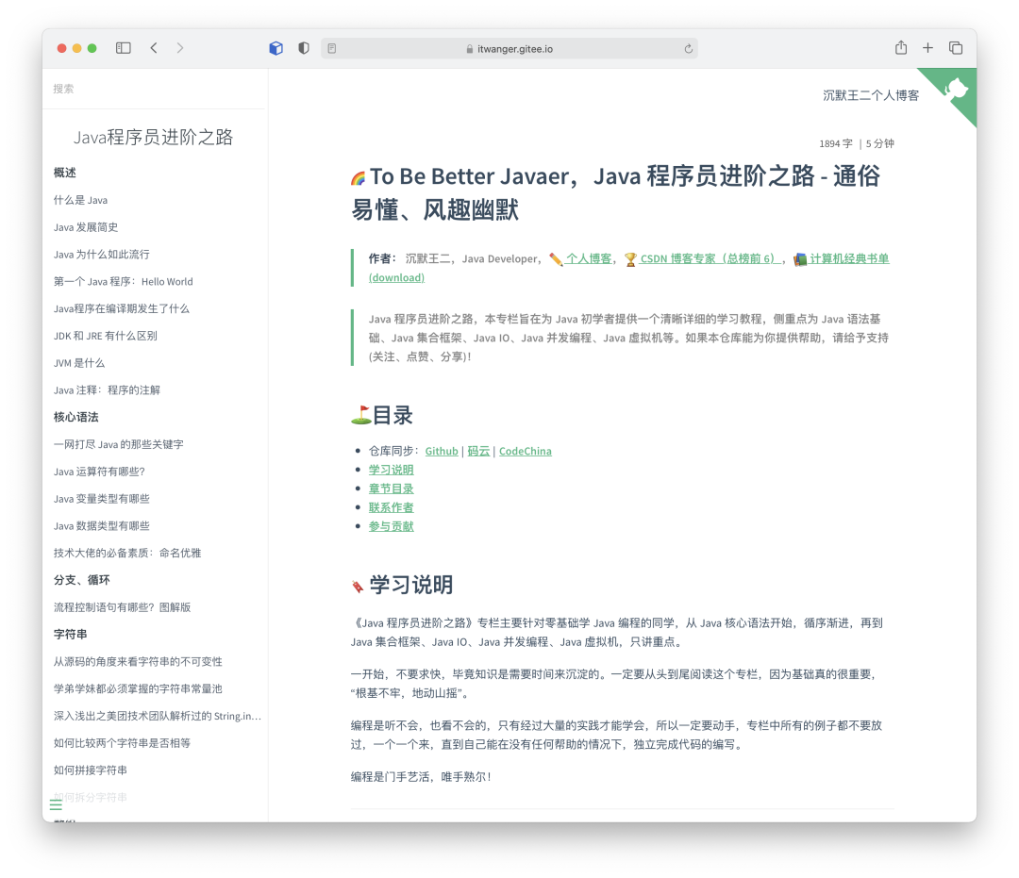Show Reader view icon in address bar
1019x878 pixels.
point(332,49)
